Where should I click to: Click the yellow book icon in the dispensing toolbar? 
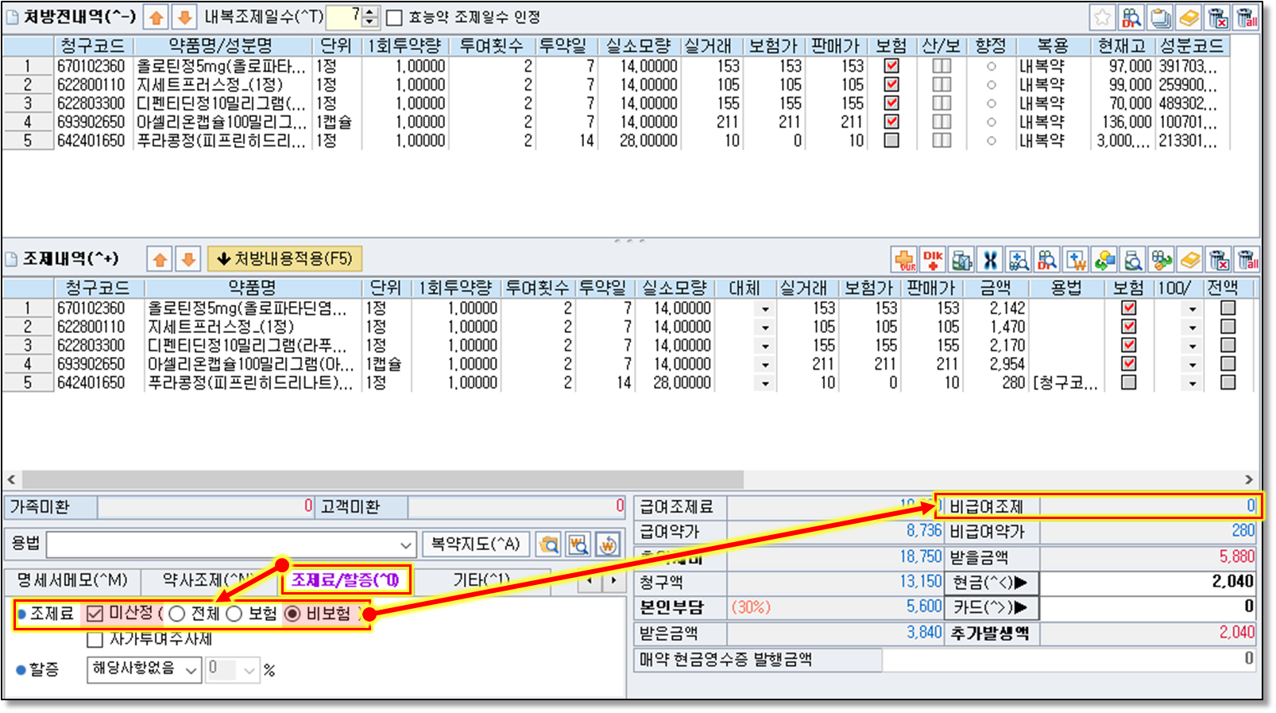1189,259
